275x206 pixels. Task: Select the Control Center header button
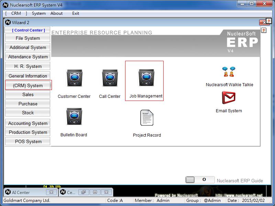coord(27,30)
